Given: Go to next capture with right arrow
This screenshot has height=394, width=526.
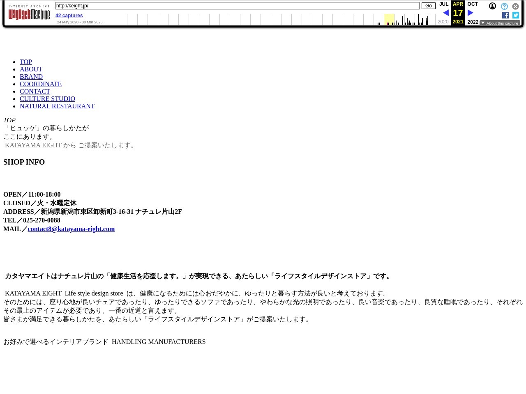Looking at the screenshot, I should (x=471, y=13).
